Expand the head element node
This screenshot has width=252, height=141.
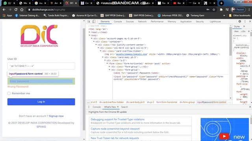[x=89, y=32]
